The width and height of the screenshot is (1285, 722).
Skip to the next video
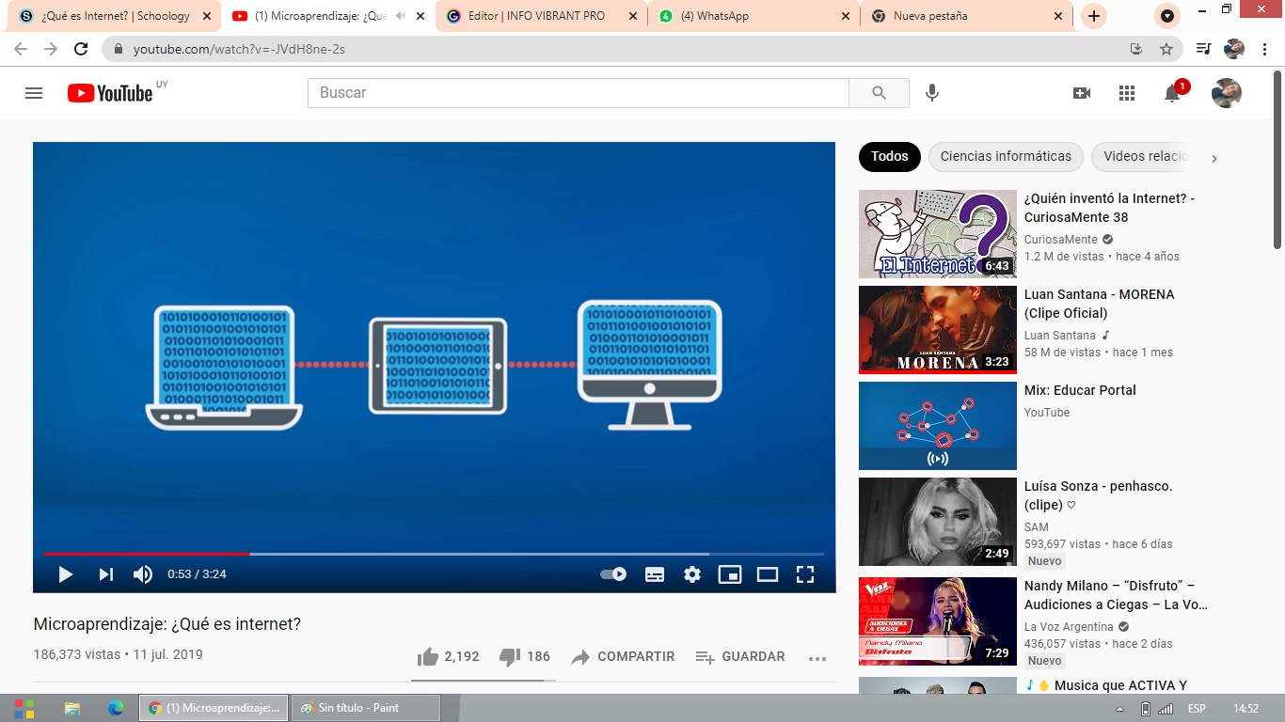pyautogui.click(x=105, y=574)
